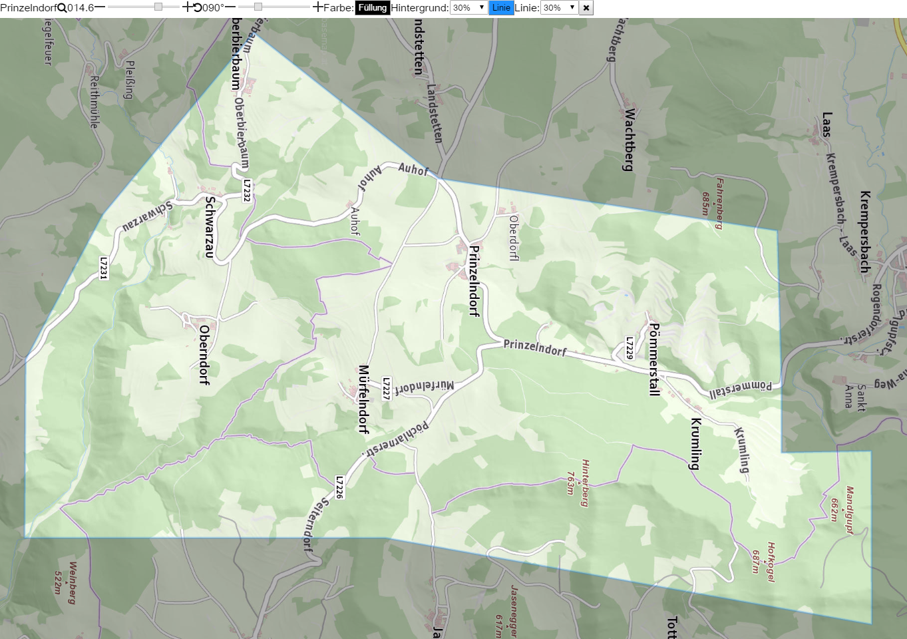907x639 pixels.
Task: Click the L7227 road marker near Mürfelndorf
Action: tap(386, 389)
